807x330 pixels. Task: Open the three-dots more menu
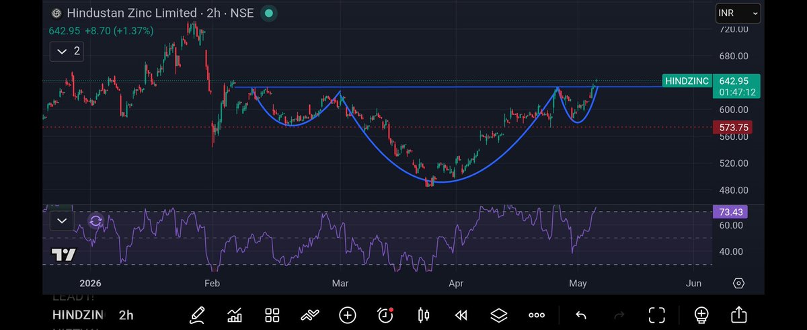[537, 315]
